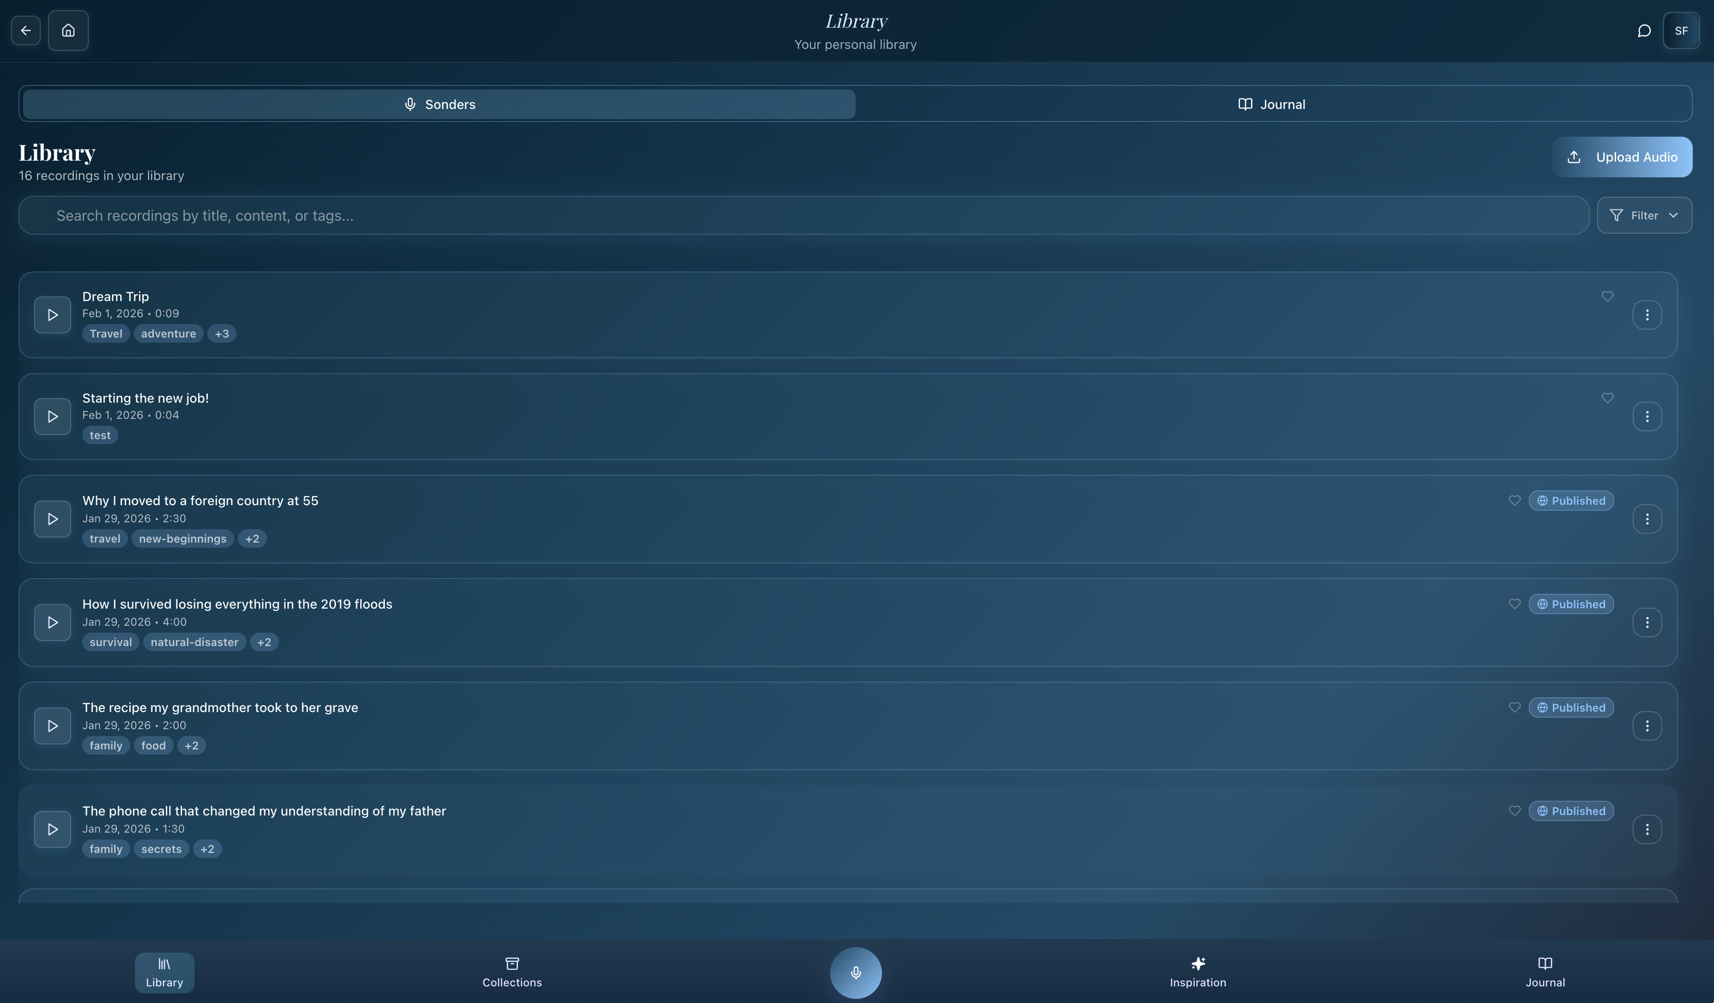Open options menu for Dream Trip
This screenshot has width=1714, height=1003.
[x=1647, y=314]
